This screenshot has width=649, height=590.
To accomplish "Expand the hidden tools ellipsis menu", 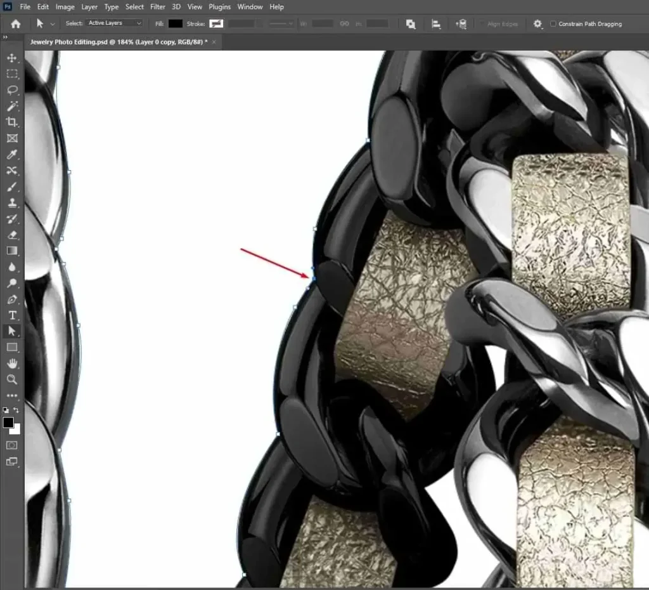I will pos(12,395).
